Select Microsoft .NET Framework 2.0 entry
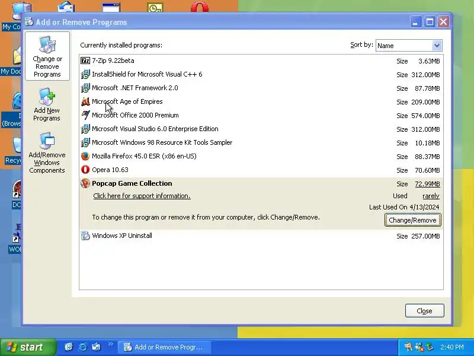 (261, 88)
